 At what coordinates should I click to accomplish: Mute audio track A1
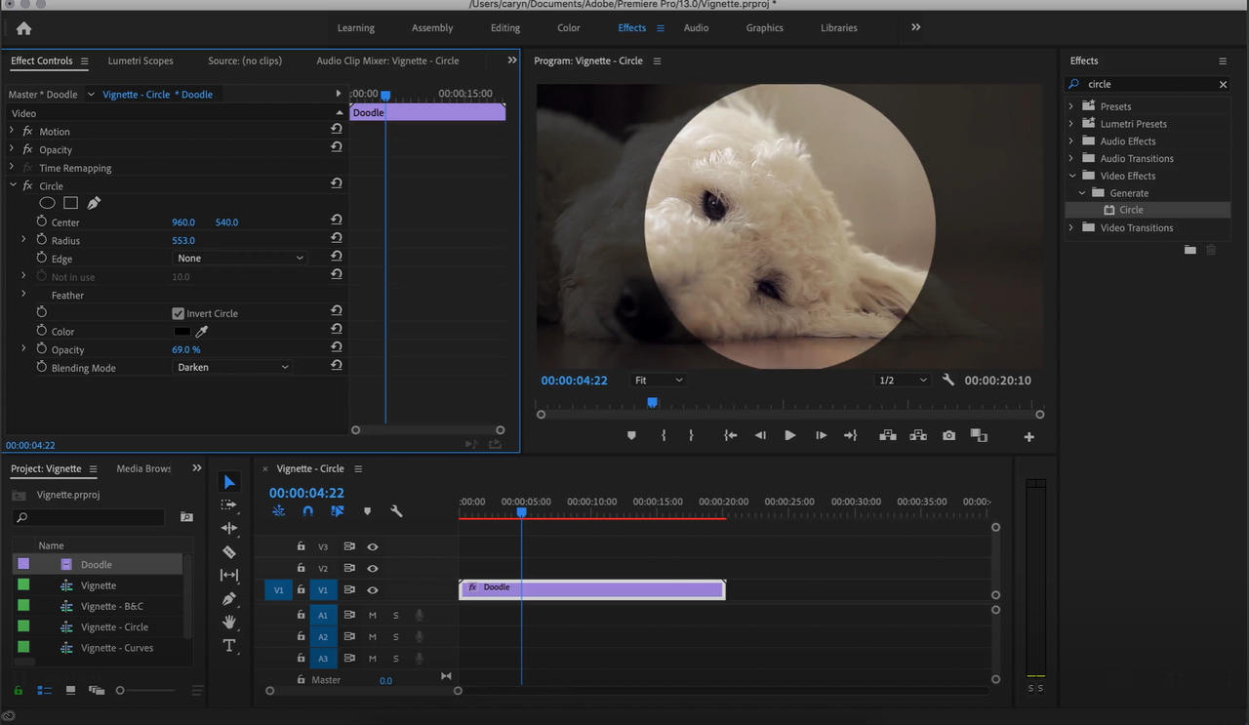click(372, 615)
